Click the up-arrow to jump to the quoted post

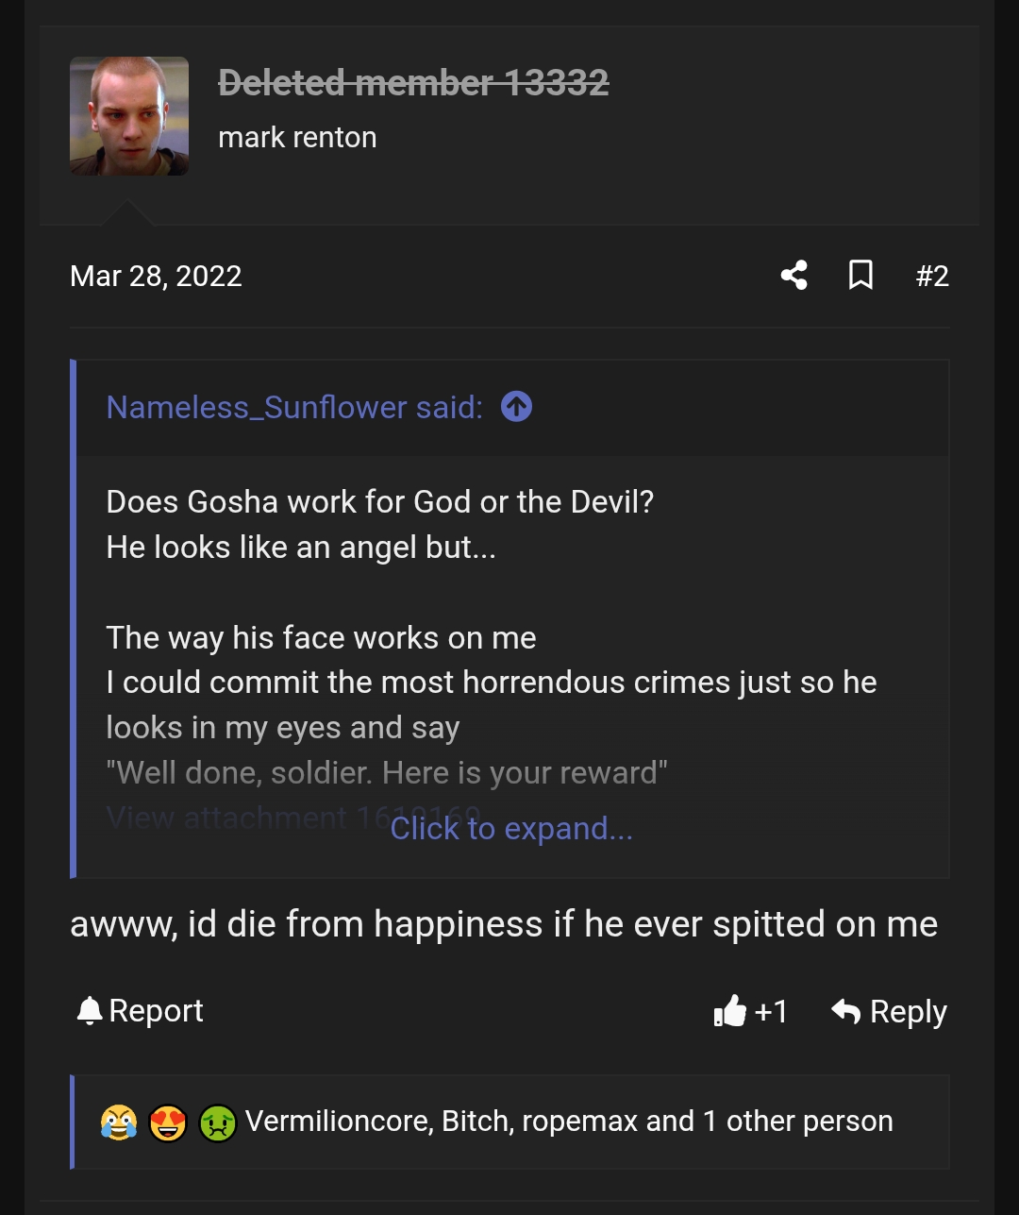pos(515,407)
